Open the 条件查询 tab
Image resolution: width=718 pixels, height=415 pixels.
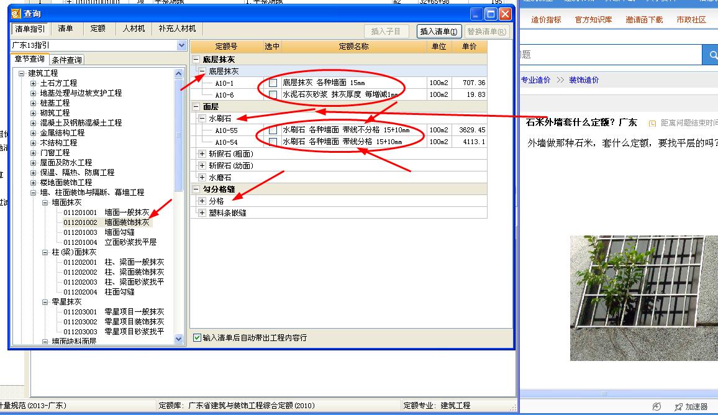click(x=67, y=60)
